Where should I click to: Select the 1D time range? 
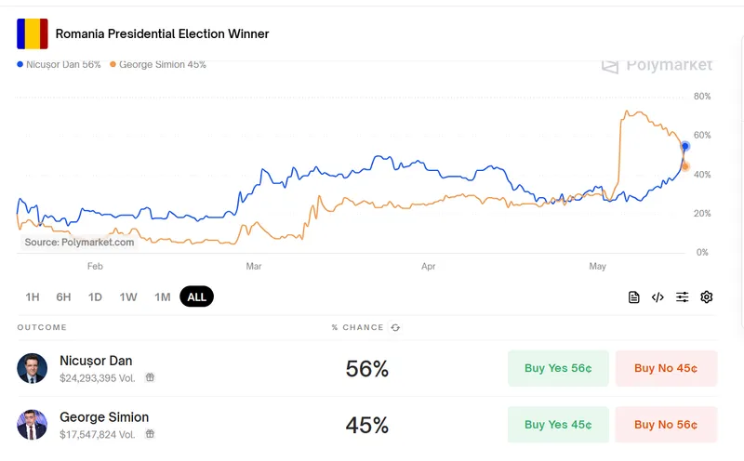pyautogui.click(x=95, y=297)
